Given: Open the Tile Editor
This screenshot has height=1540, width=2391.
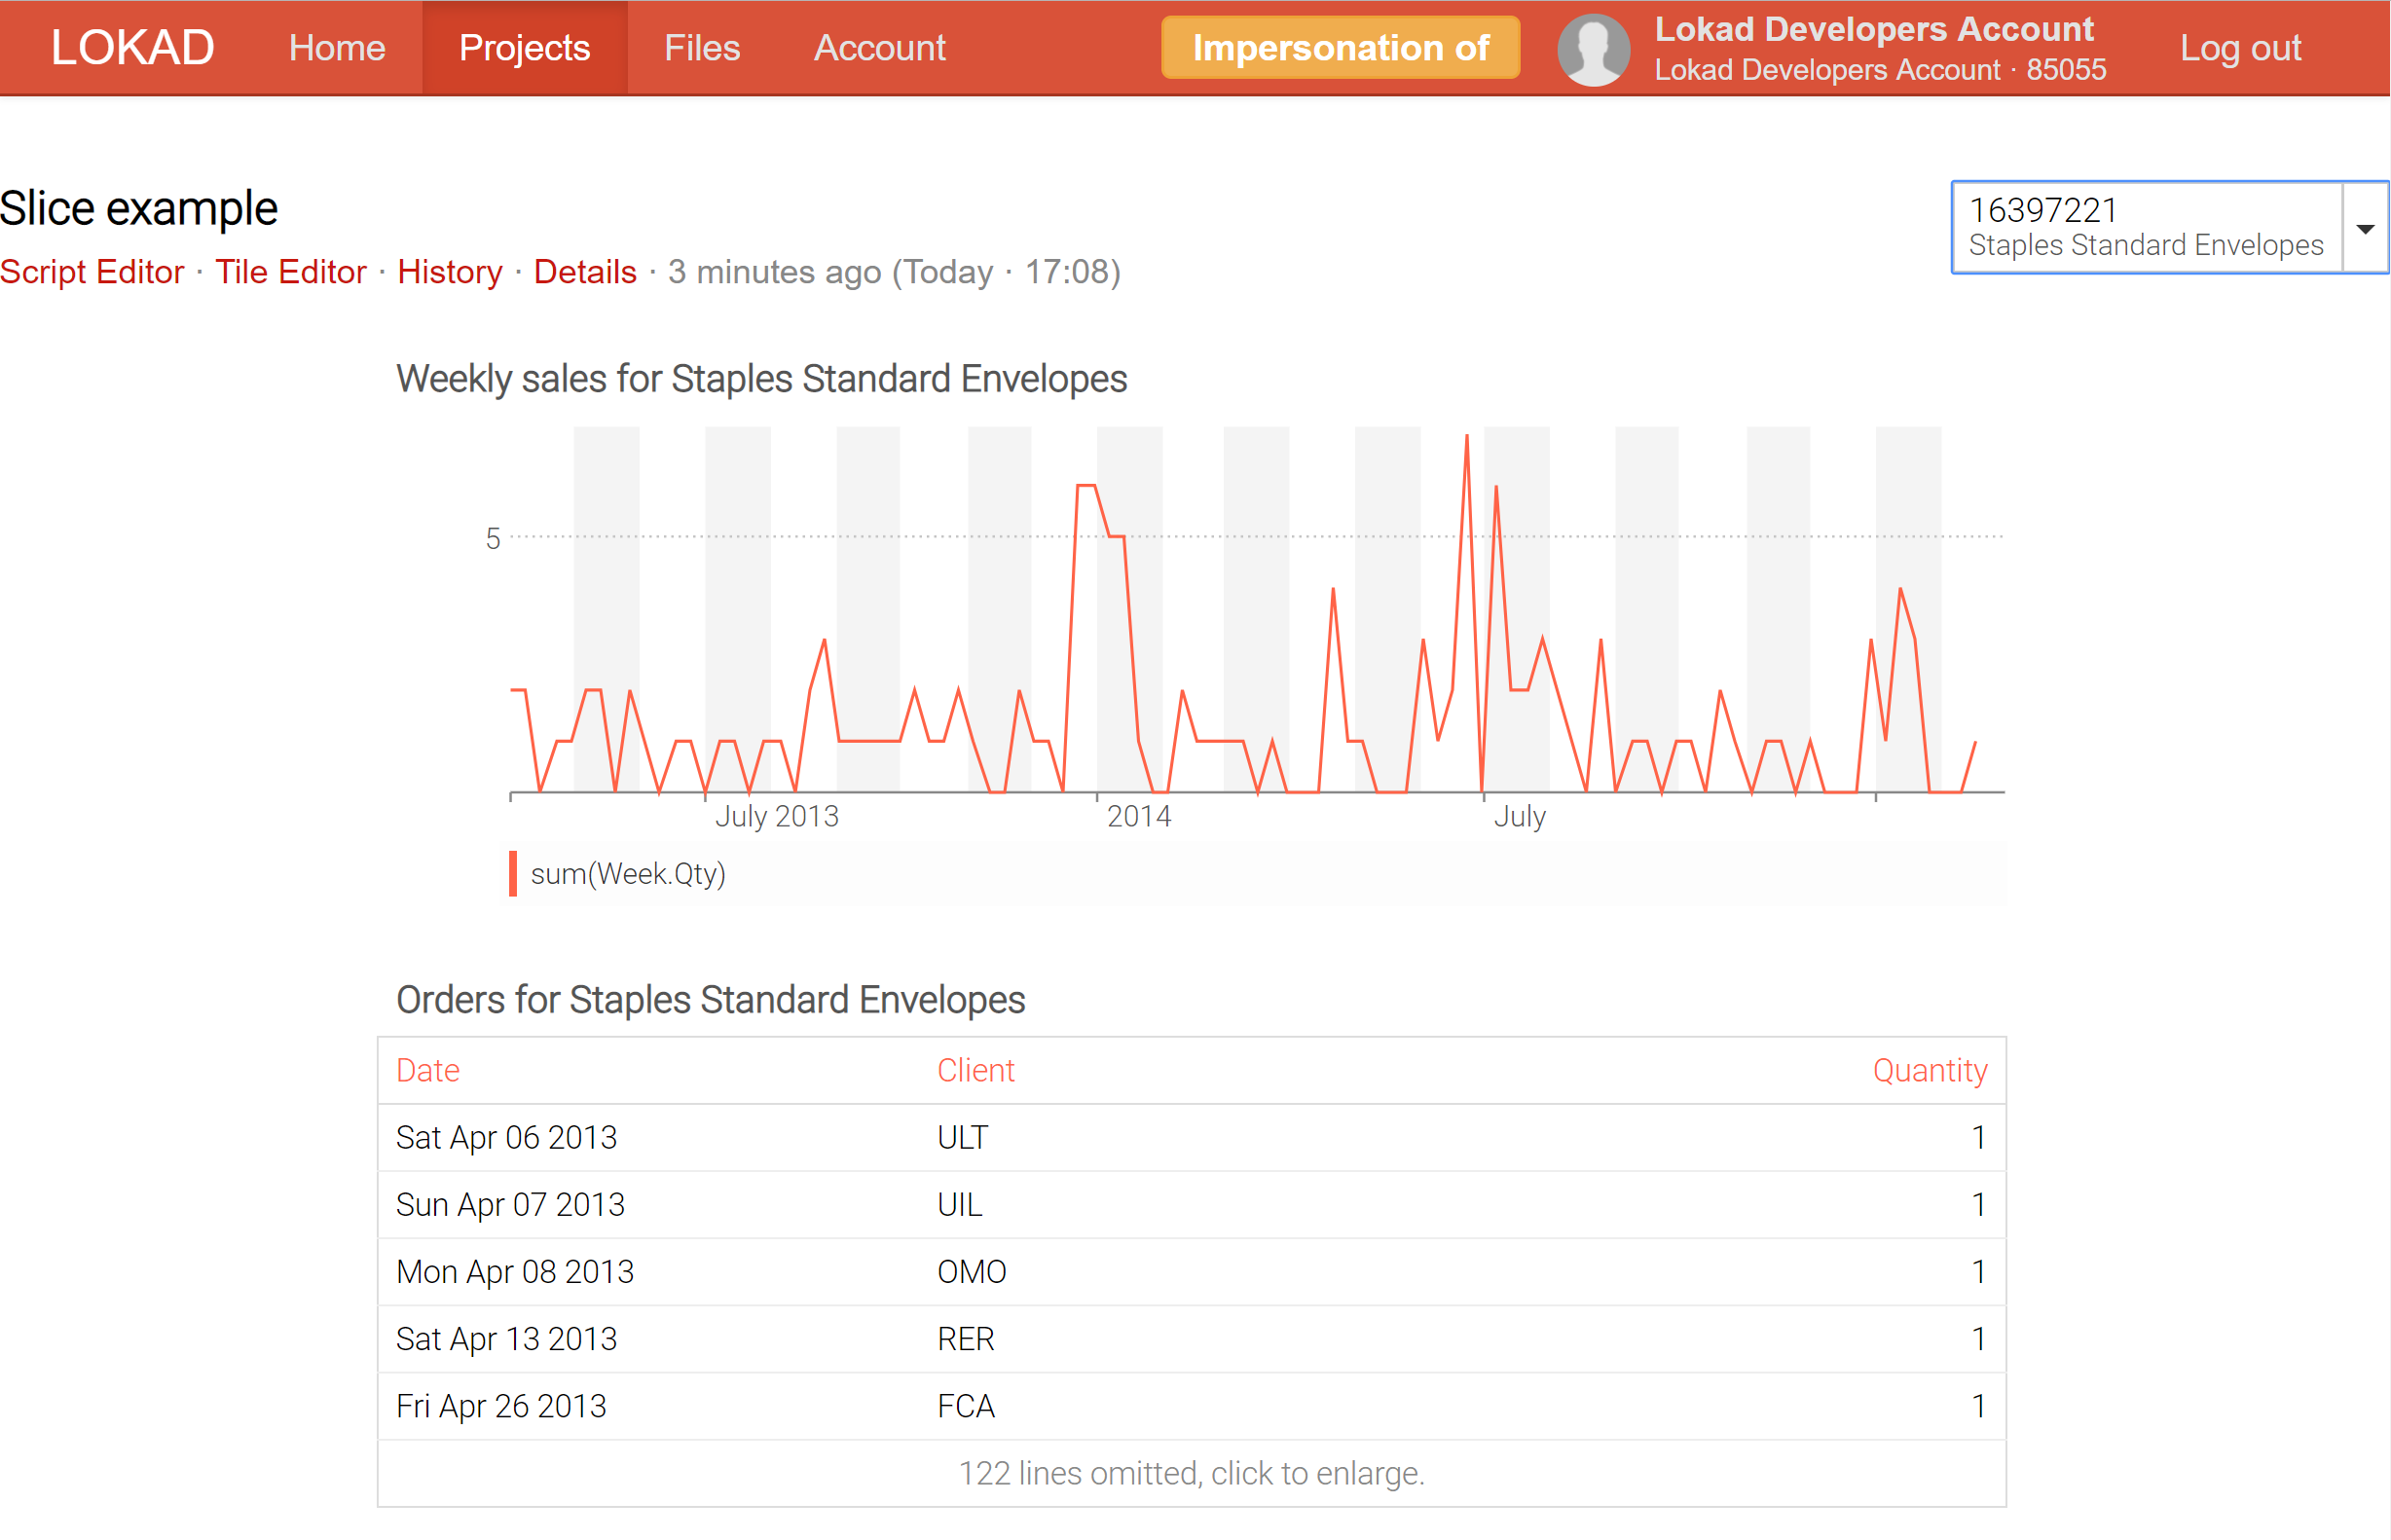Looking at the screenshot, I should pos(289,272).
